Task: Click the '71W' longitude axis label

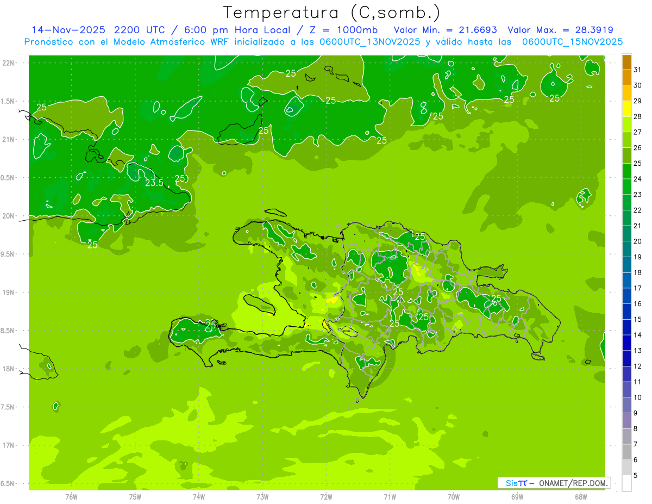Action: click(390, 497)
